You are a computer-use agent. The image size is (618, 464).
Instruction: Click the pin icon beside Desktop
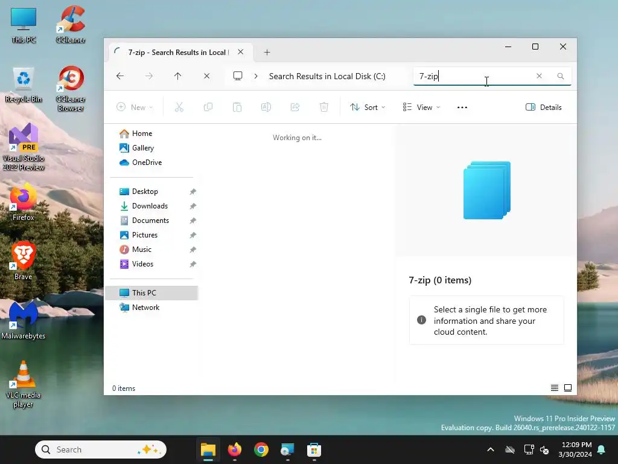point(193,192)
